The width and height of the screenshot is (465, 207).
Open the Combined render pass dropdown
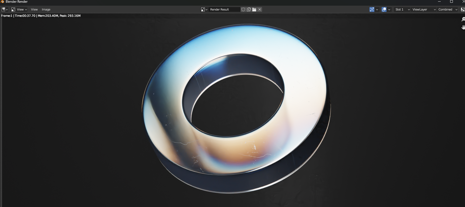(x=448, y=9)
